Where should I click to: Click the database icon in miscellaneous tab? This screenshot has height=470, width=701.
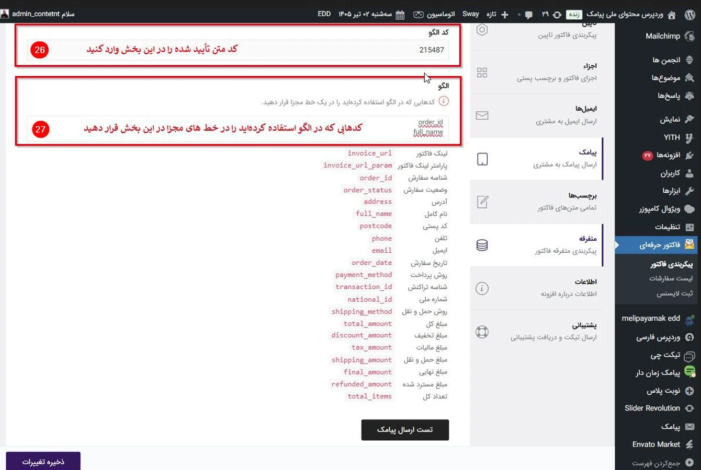coord(482,245)
